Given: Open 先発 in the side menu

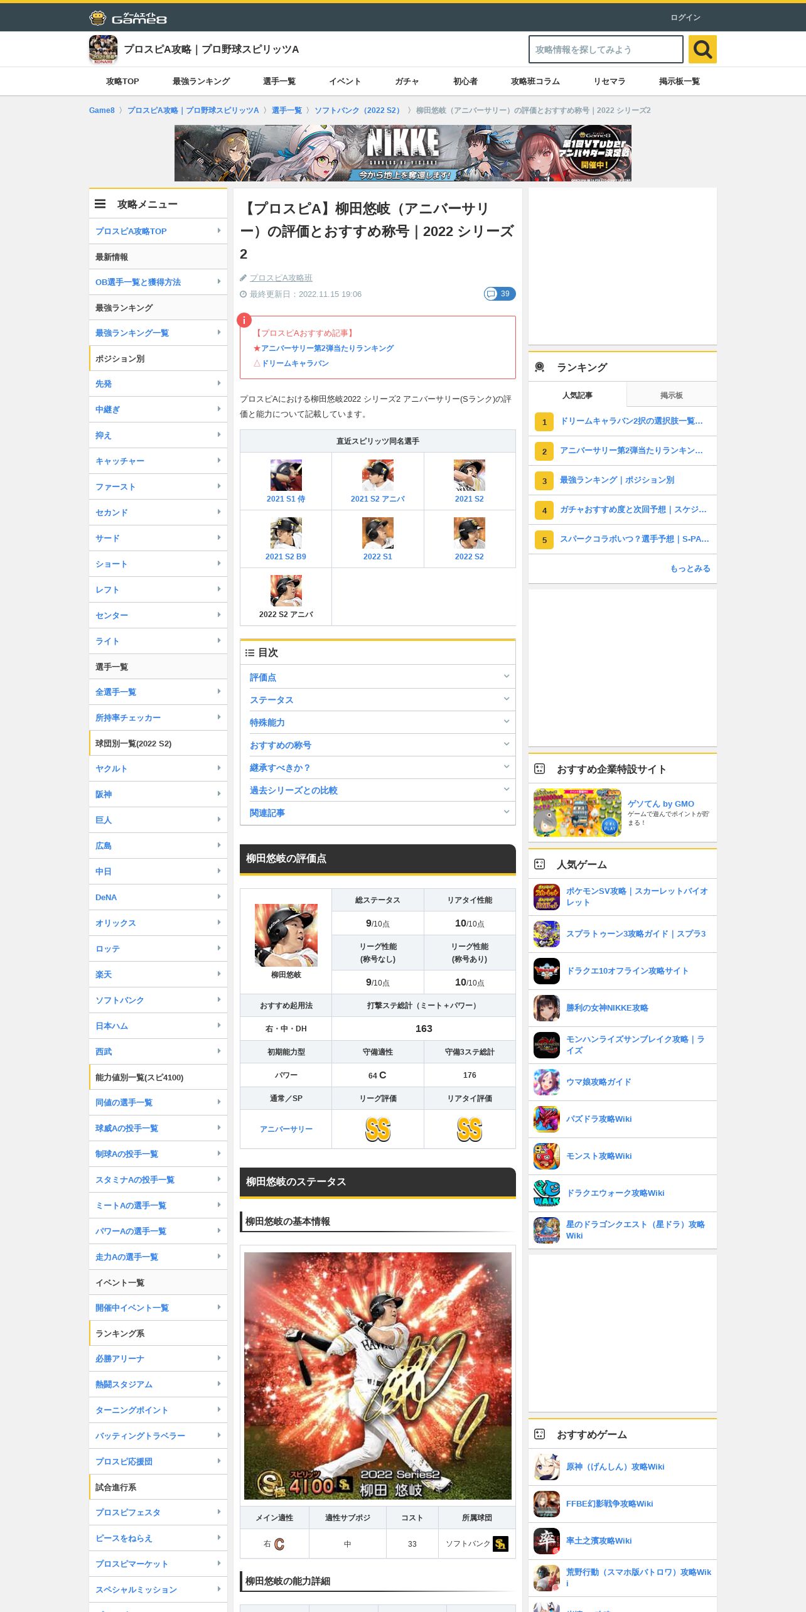Looking at the screenshot, I should click(158, 384).
